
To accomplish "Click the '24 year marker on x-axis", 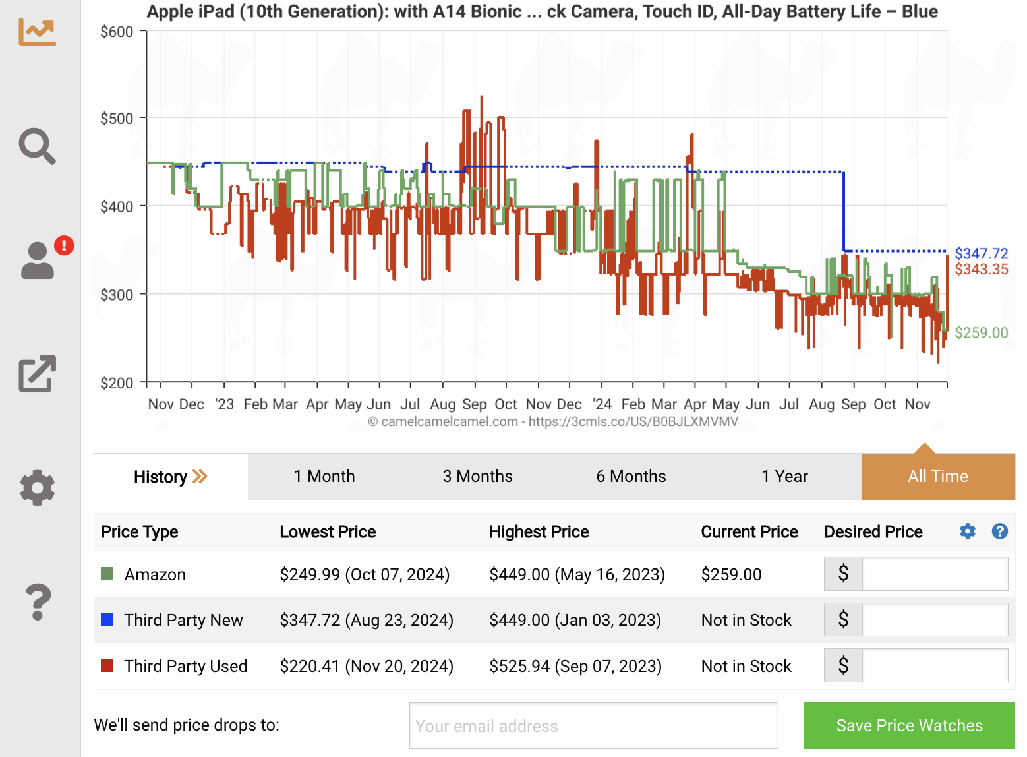I will pyautogui.click(x=602, y=404).
